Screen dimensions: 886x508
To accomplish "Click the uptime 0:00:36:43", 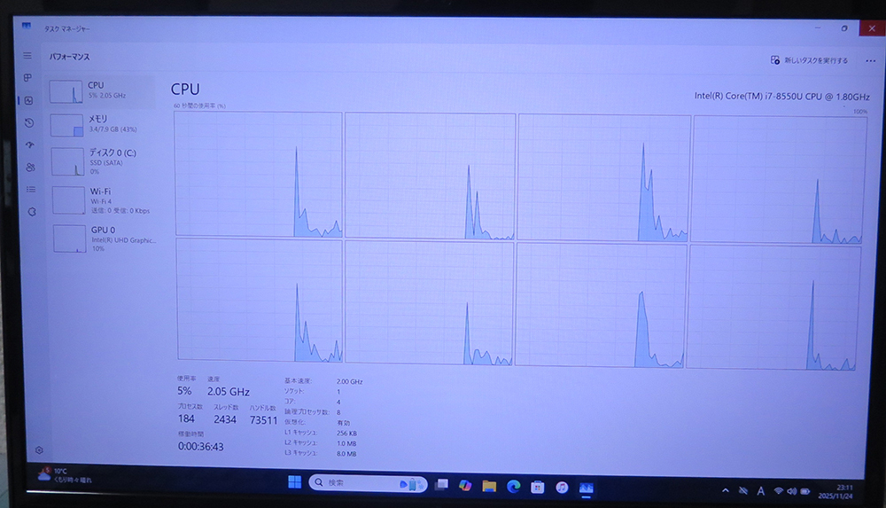I will (200, 446).
